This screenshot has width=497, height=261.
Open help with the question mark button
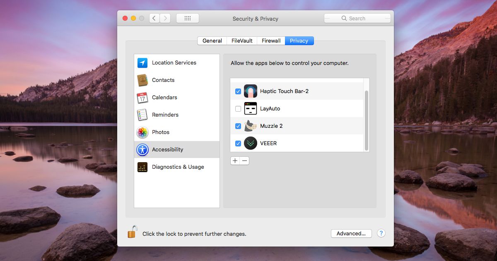click(381, 233)
